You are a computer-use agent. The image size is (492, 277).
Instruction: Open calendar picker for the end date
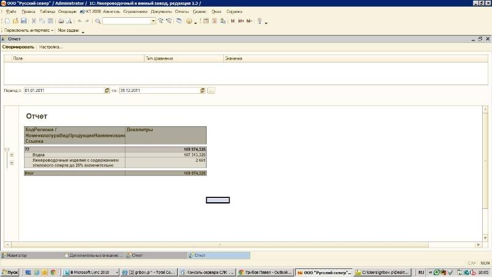coord(202,91)
